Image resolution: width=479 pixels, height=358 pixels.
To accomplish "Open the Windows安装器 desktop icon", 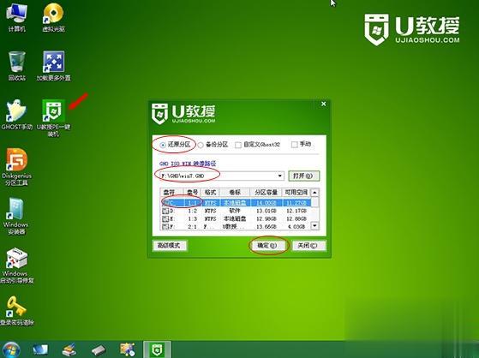I will click(x=16, y=216).
